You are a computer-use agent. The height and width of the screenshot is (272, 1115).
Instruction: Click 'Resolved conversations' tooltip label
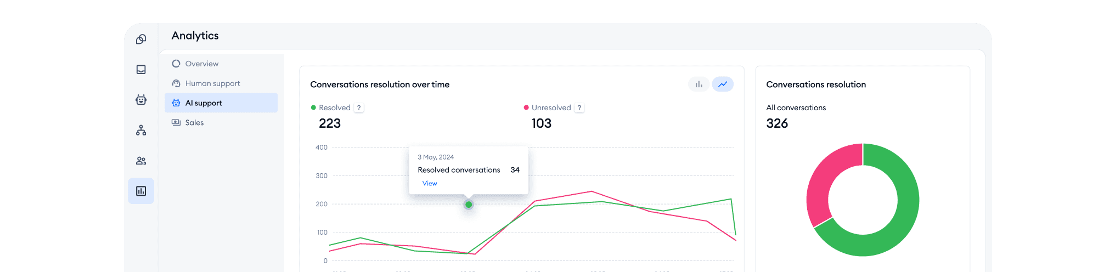pos(459,170)
